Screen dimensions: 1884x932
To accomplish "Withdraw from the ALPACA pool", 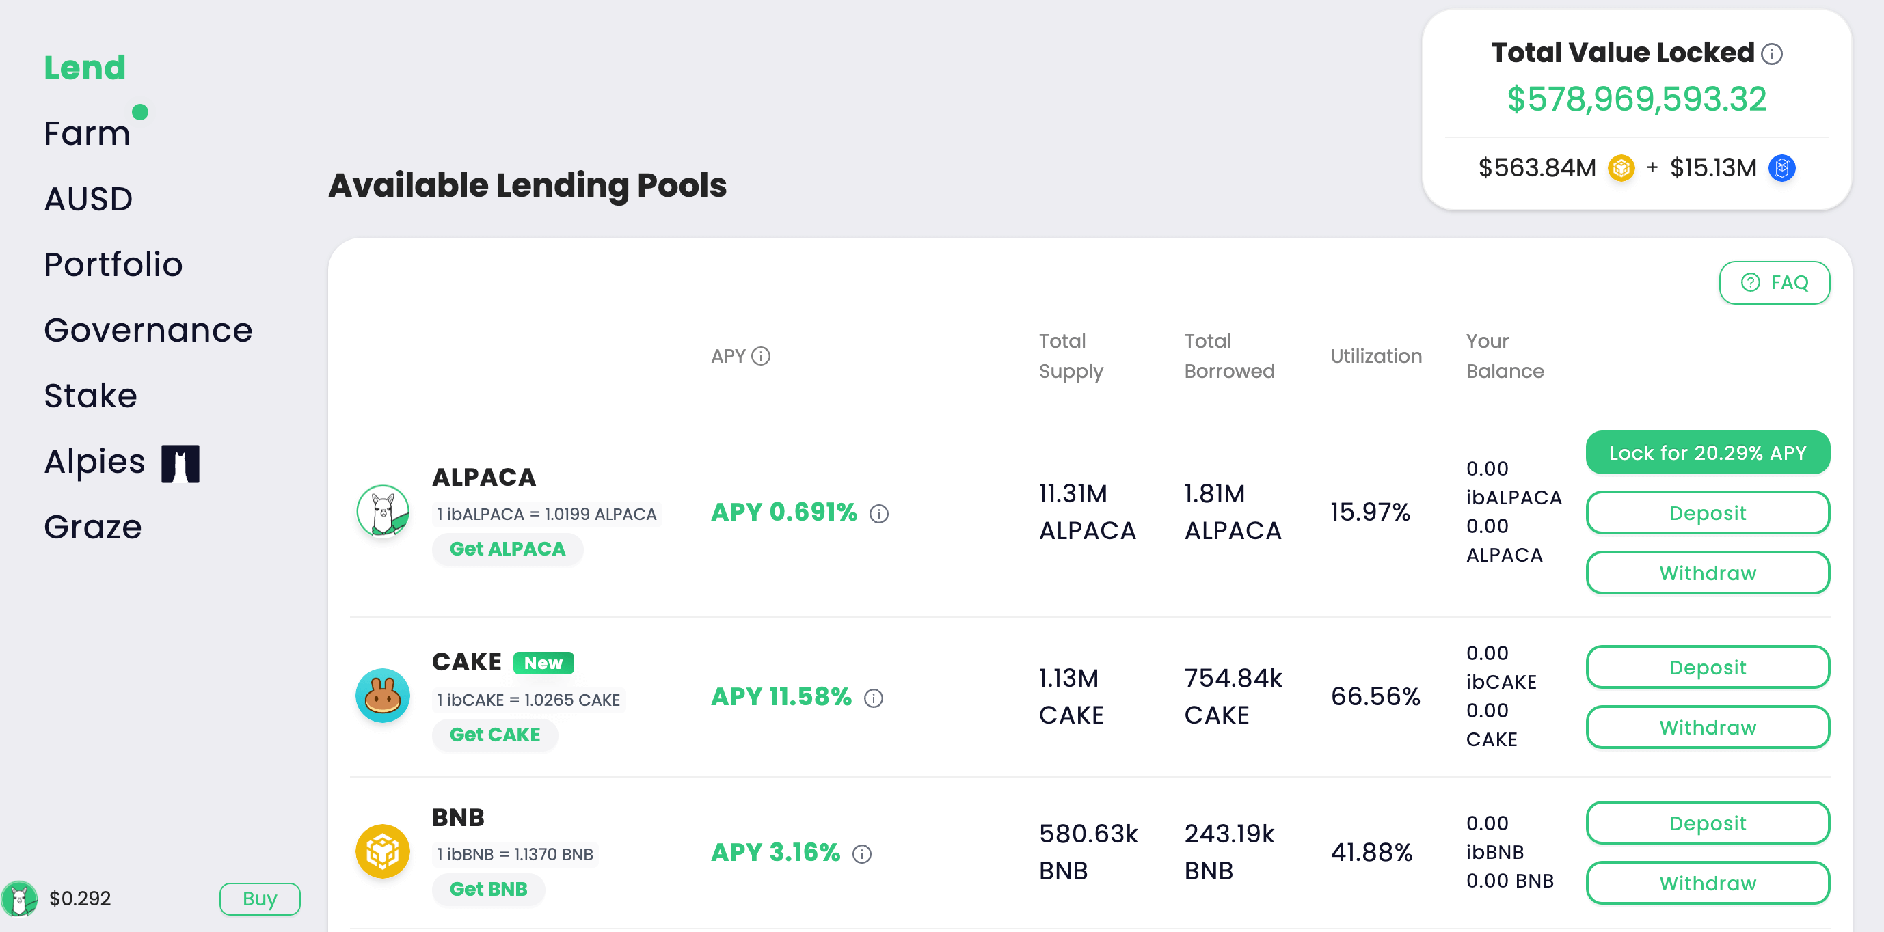I will click(x=1707, y=573).
